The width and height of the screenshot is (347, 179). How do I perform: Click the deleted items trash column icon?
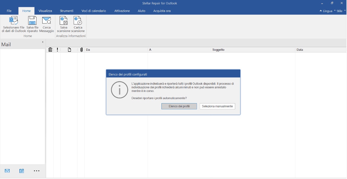tap(50, 50)
